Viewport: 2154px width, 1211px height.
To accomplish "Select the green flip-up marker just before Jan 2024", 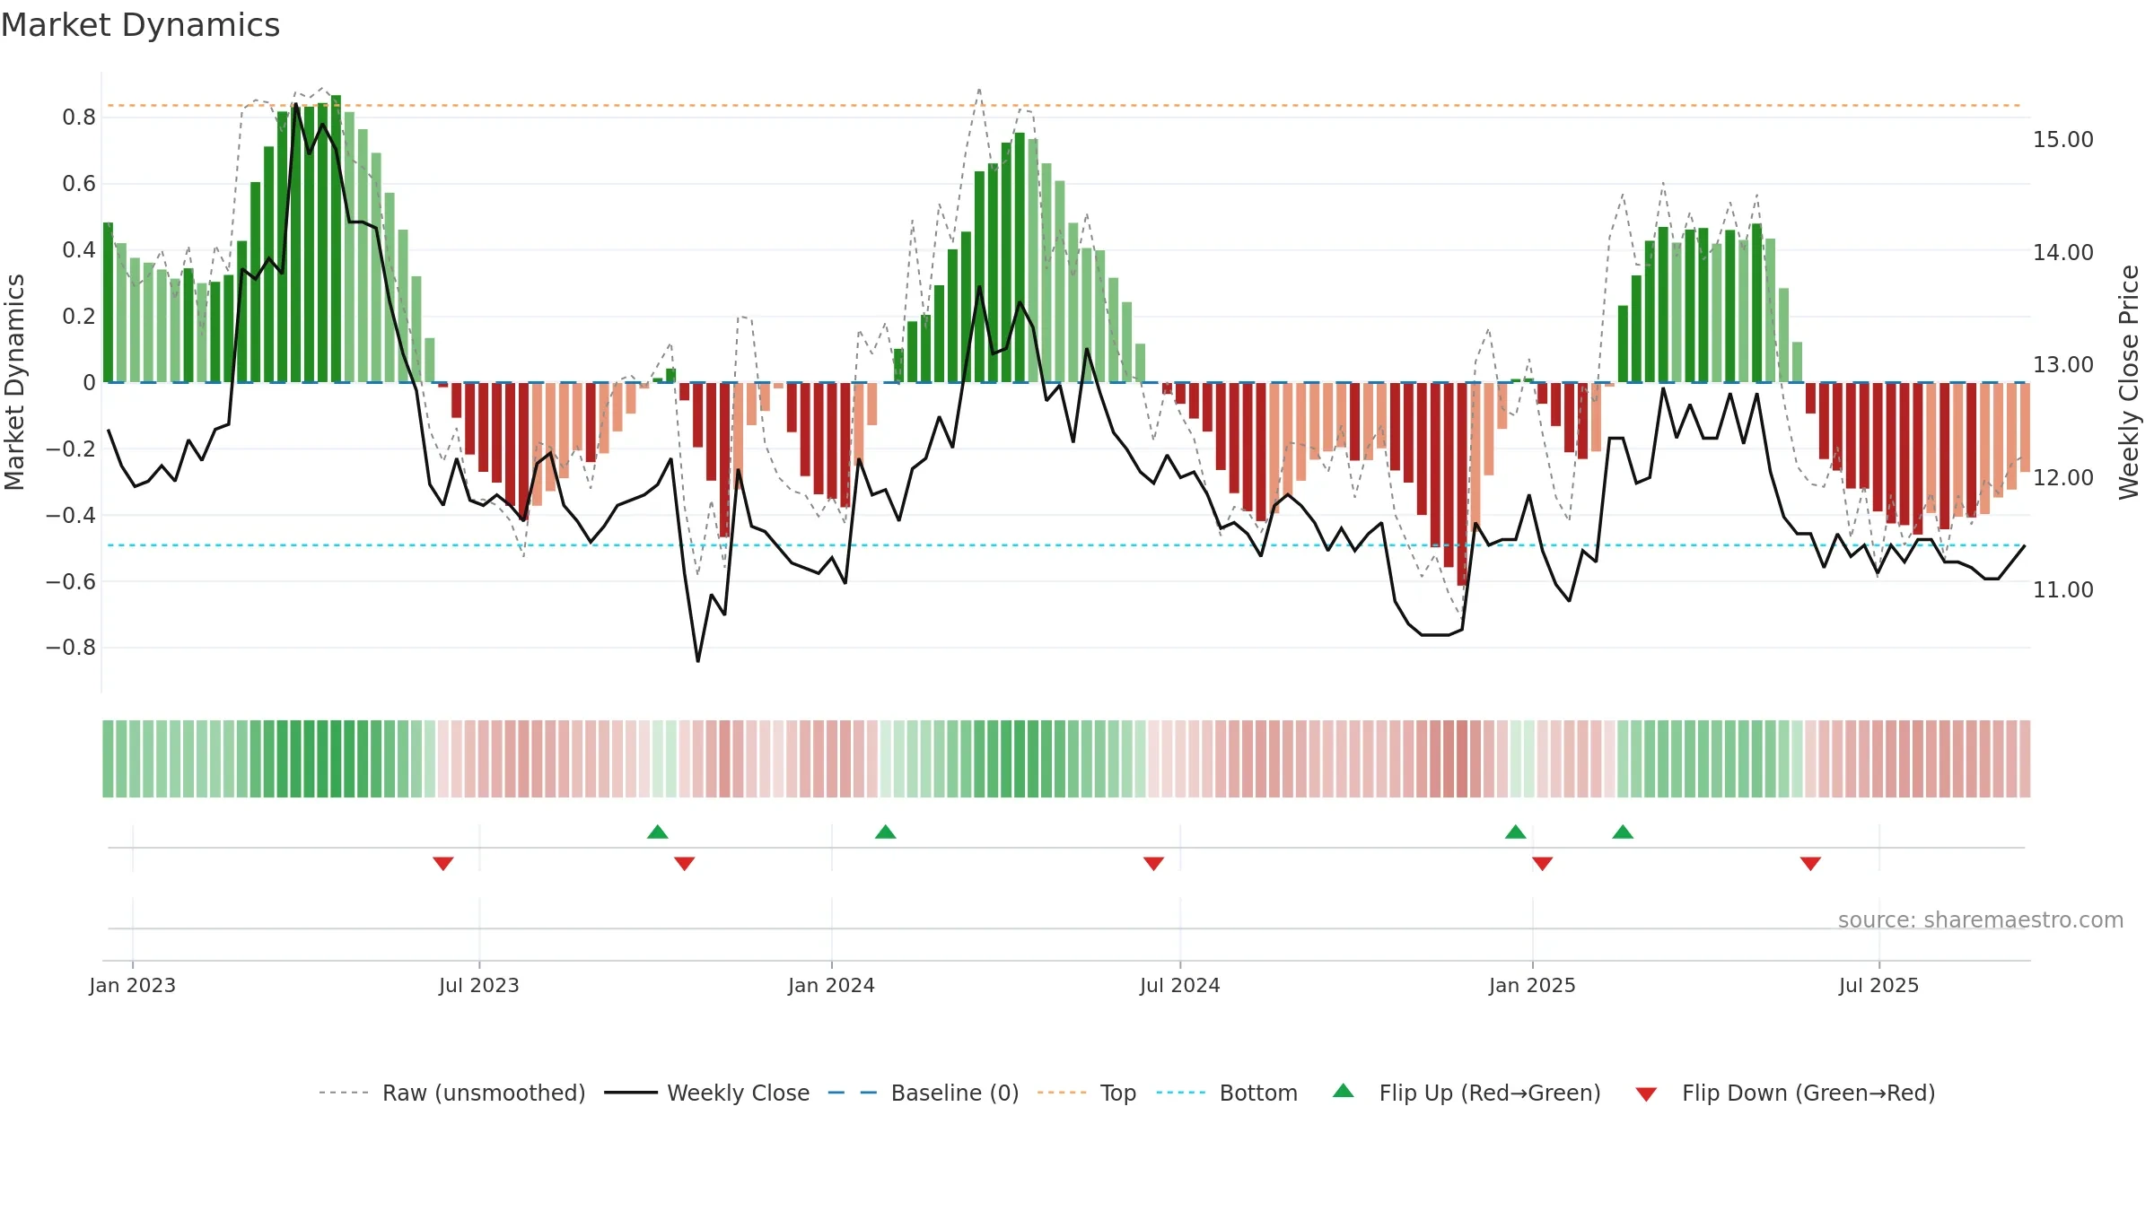I will click(658, 832).
